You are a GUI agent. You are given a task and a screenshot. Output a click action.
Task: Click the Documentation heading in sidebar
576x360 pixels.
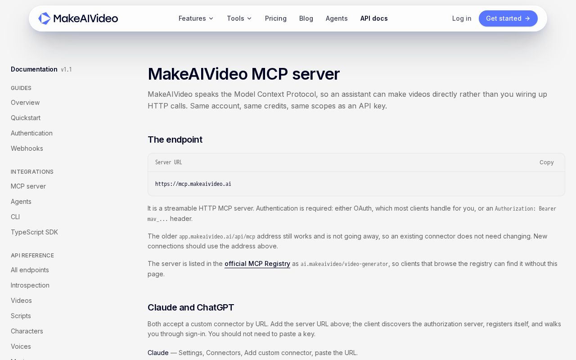point(34,69)
